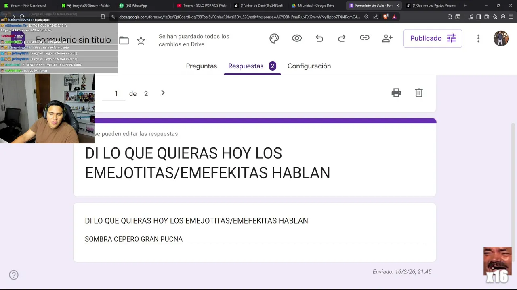Click the saved changes in Drive status text
517x290 pixels.
(x=194, y=40)
